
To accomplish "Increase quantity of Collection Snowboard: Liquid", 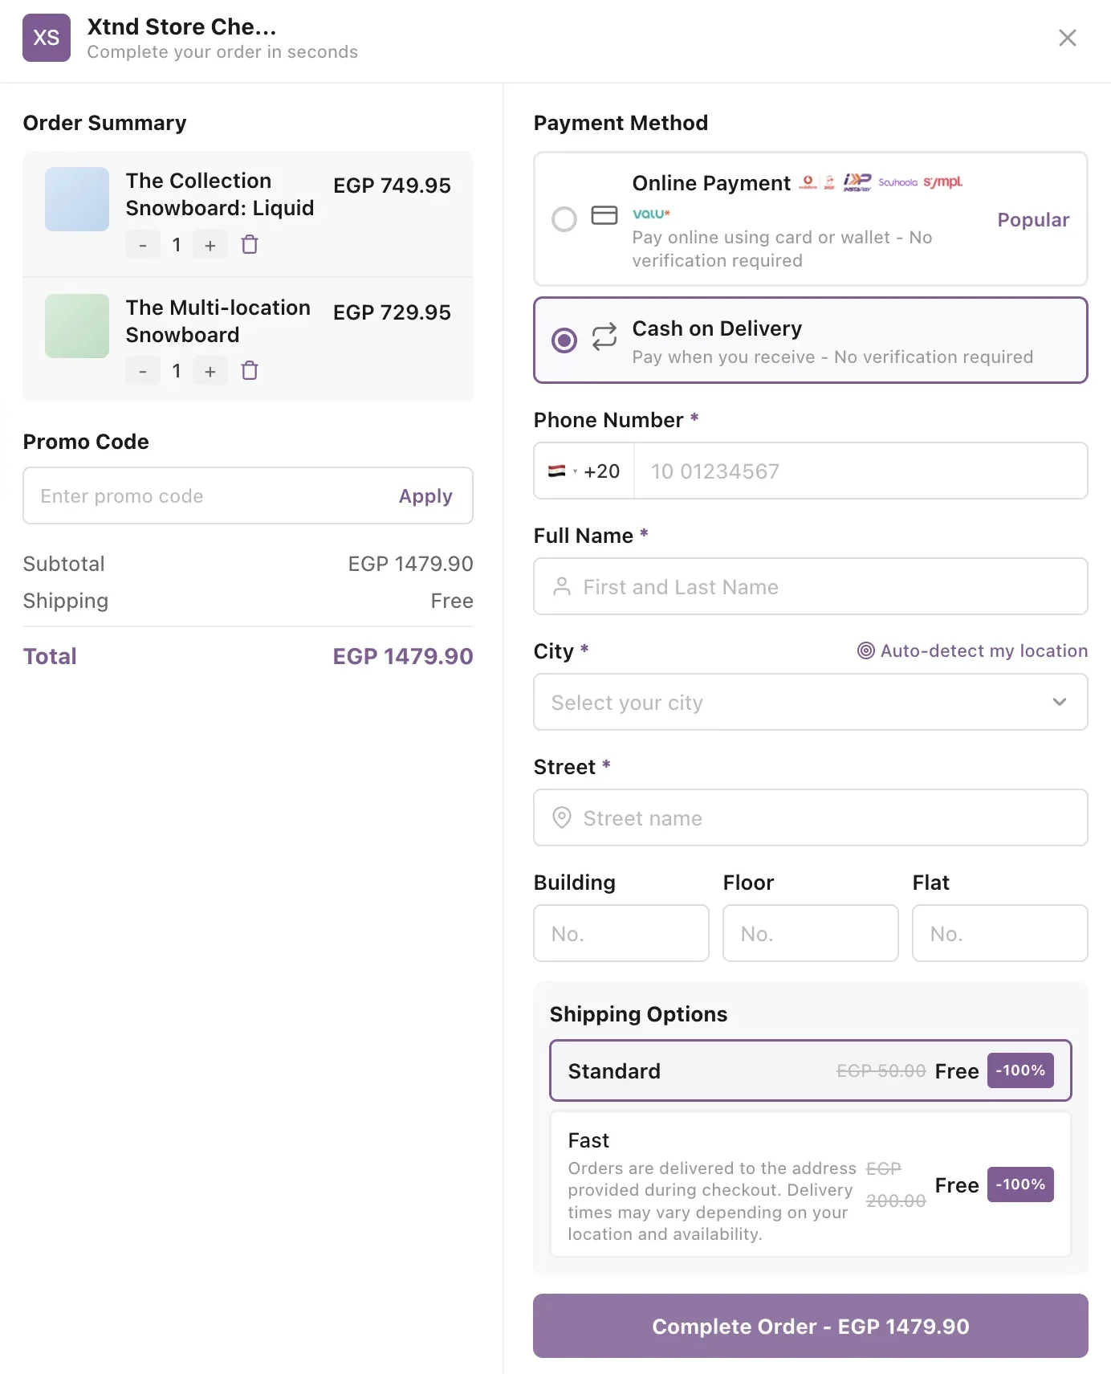I will point(210,245).
